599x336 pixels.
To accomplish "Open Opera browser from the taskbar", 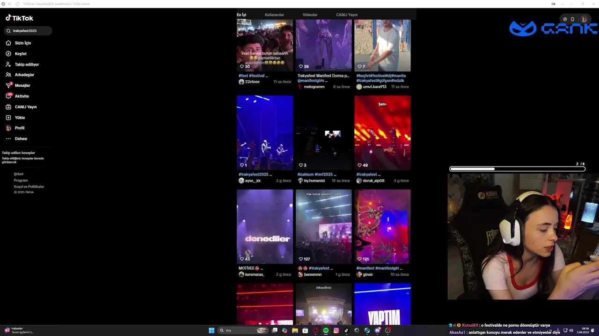I will coord(316,330).
